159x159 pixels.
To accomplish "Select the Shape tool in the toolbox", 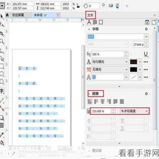I will [x=2, y=24].
